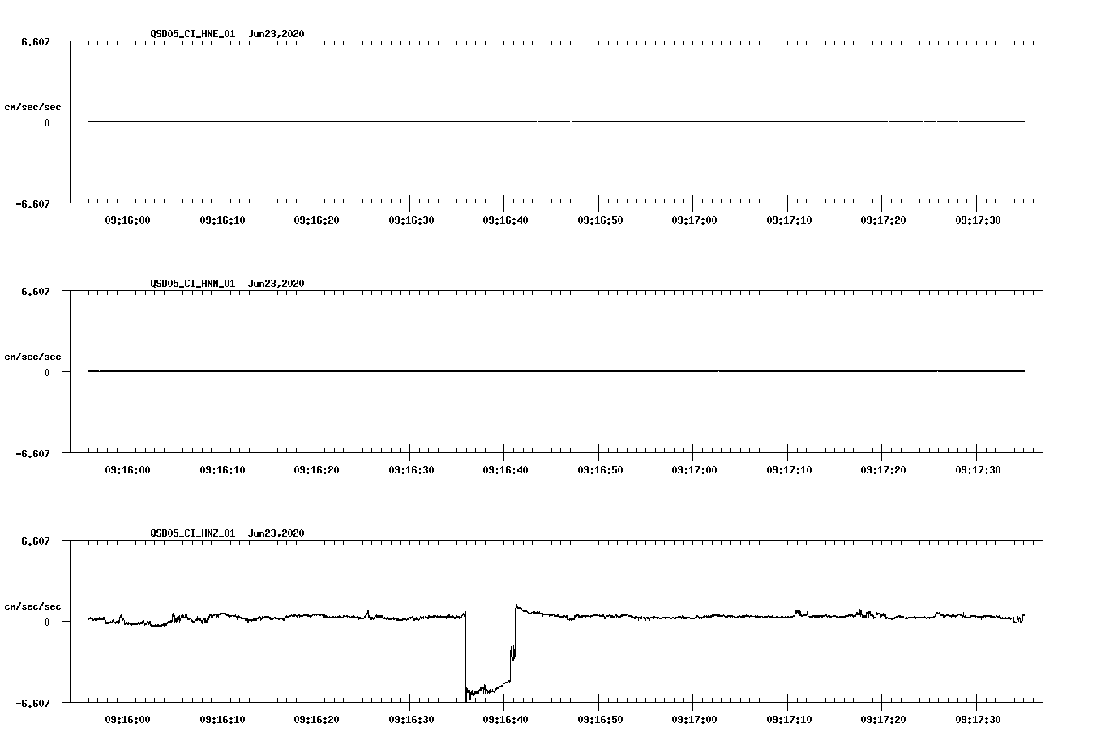
Task: Click the QSD05_CI_HNE_01 plot title
Action: [227, 34]
